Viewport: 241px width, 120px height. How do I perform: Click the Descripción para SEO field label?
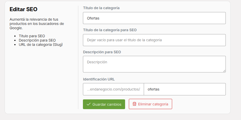point(102,52)
